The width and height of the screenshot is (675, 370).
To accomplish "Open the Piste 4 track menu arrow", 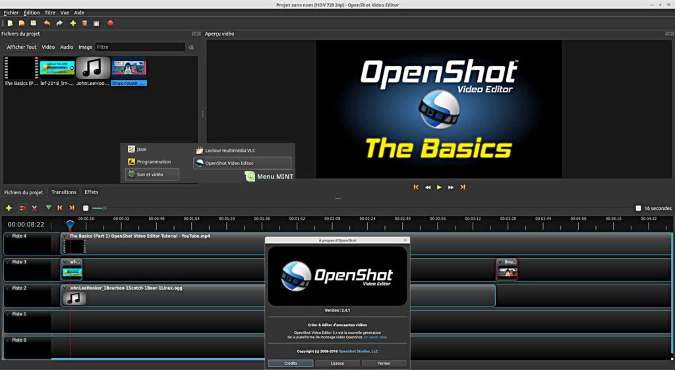I will 8,236.
